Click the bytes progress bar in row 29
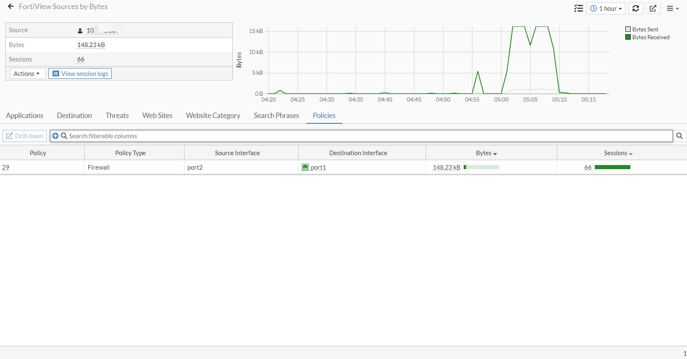The width and height of the screenshot is (687, 359). [x=481, y=167]
